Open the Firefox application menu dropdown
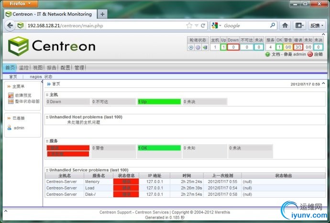The image size is (330, 223). [21, 3]
